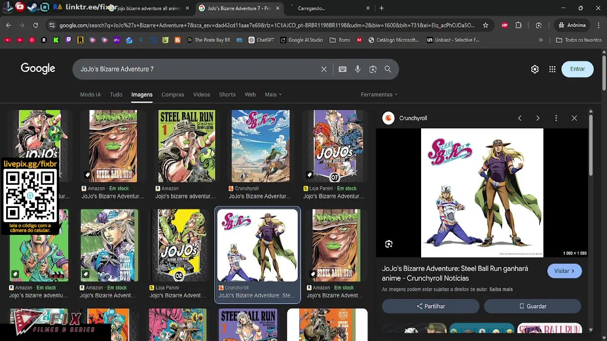This screenshot has width=607, height=341.
Task: Open Unblast - Selective F... bookmark
Action: (453, 40)
